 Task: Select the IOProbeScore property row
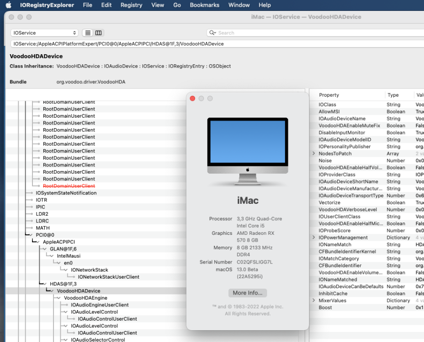click(367, 231)
